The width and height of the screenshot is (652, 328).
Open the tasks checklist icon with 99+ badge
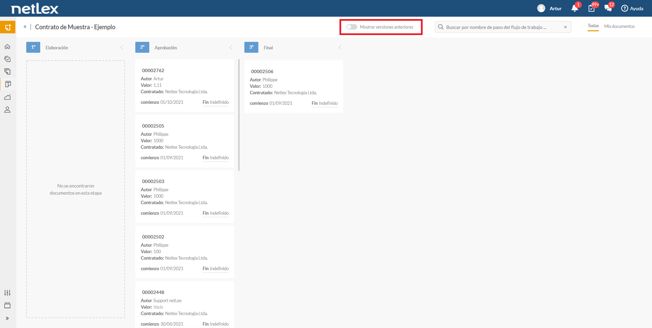click(x=592, y=8)
